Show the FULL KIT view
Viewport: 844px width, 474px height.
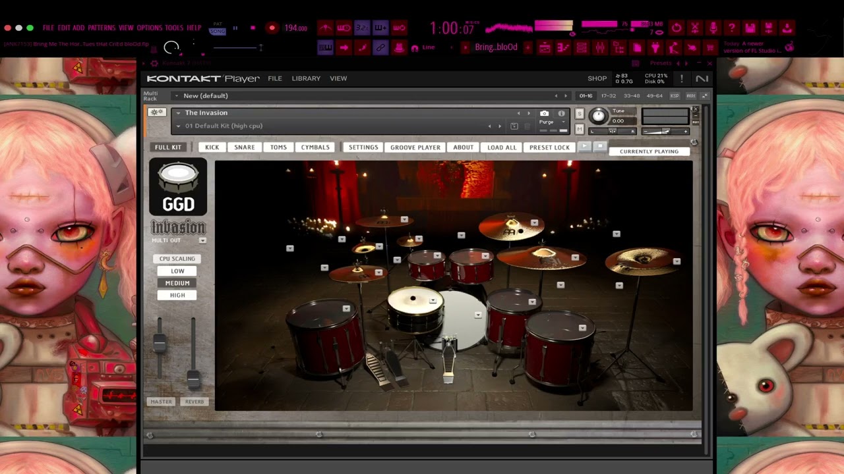[x=167, y=147]
